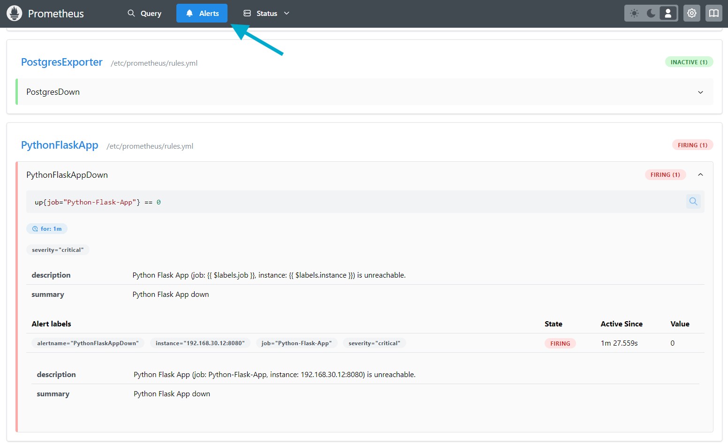Click the FIRING badge in State column
Screen dimensions: 728x446
click(x=560, y=343)
